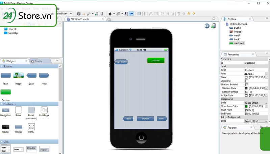
Task: Collapse the Lists widget section
Action: [x=2, y=142]
